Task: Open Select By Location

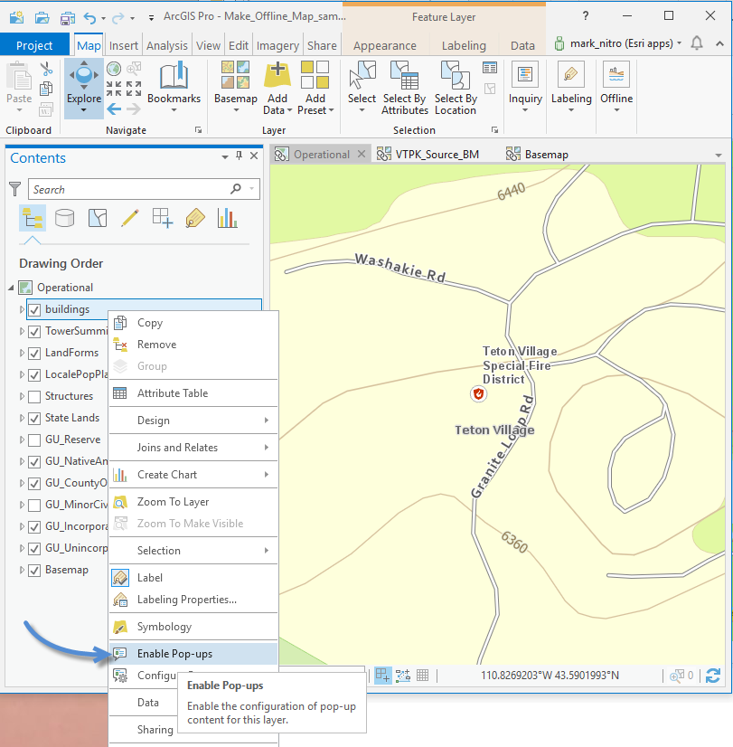Action: [x=456, y=88]
